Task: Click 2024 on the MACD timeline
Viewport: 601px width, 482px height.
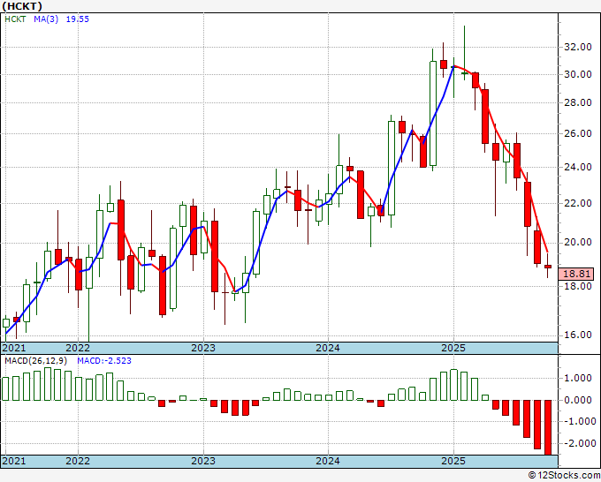Action: tap(328, 461)
